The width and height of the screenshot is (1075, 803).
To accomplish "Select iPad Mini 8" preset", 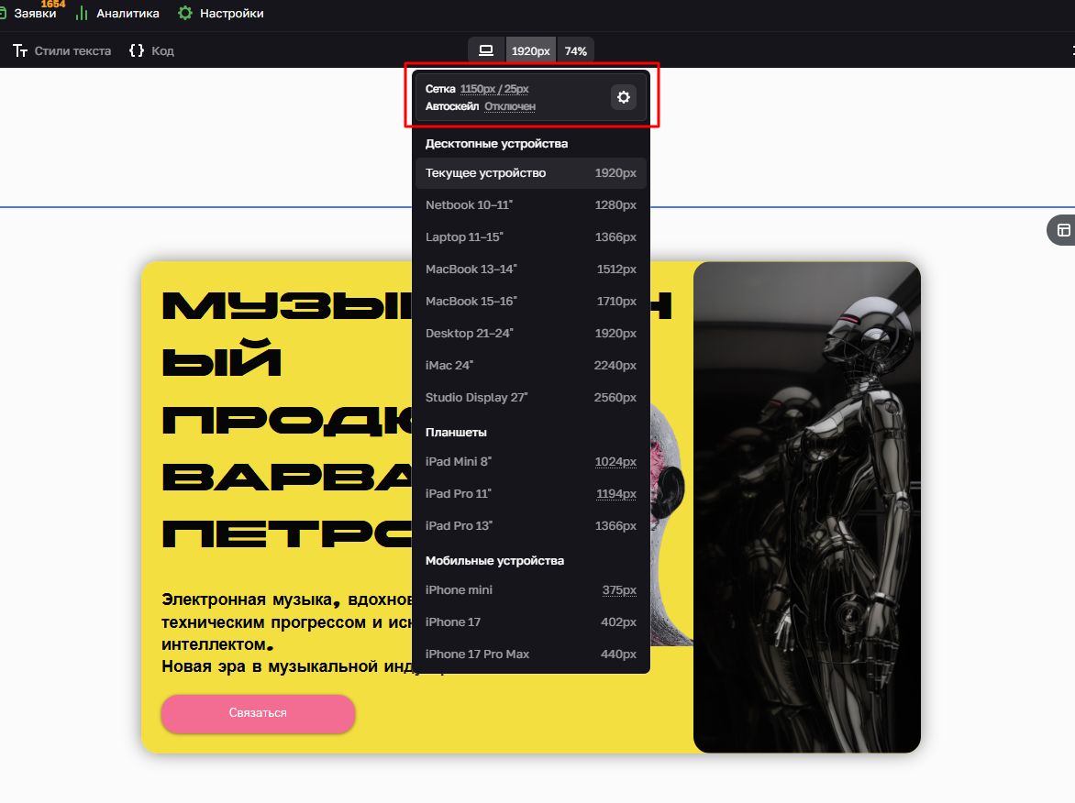I will tap(531, 462).
